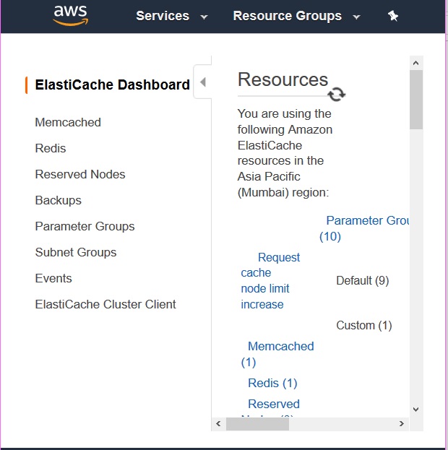Go to Reserved Nodes page
Viewport: 448px width, 450px height.
[80, 174]
